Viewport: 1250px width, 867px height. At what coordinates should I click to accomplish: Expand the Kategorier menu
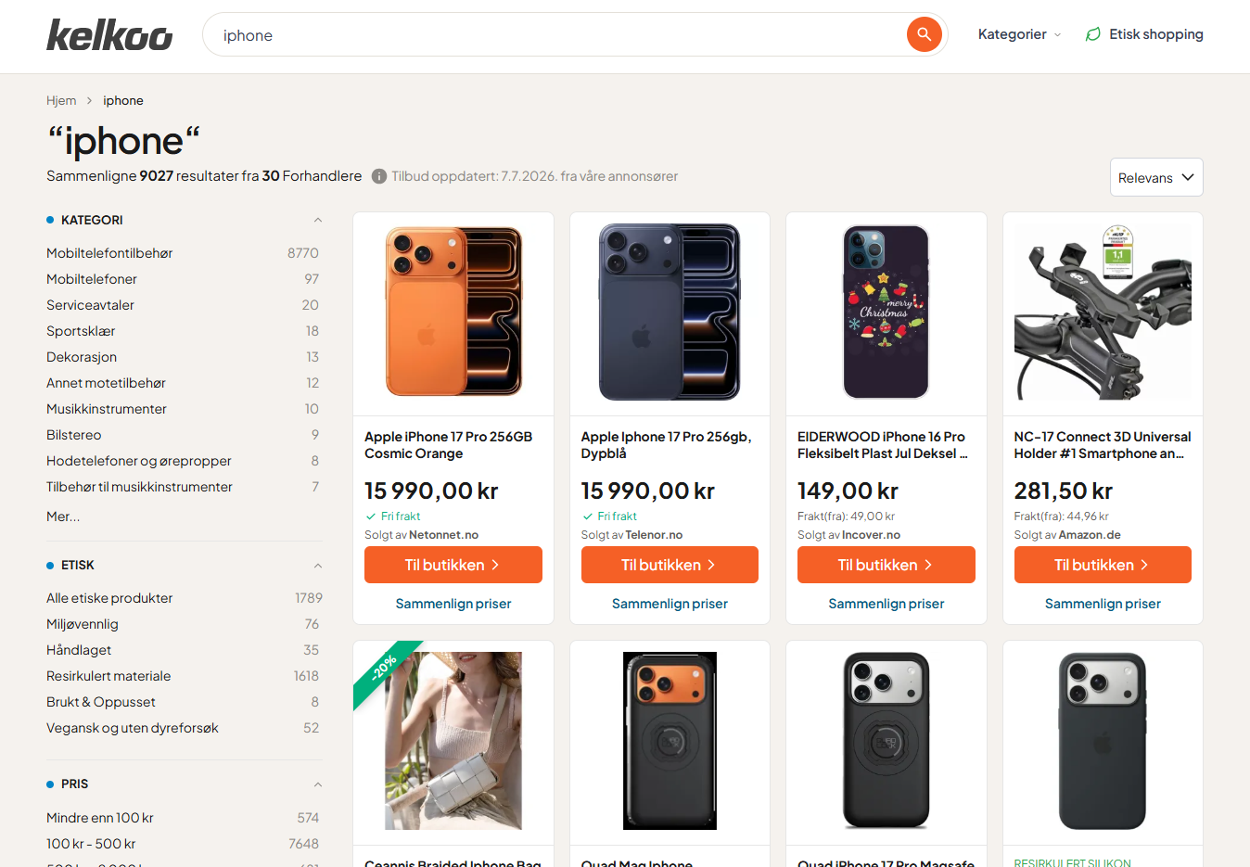[1019, 34]
